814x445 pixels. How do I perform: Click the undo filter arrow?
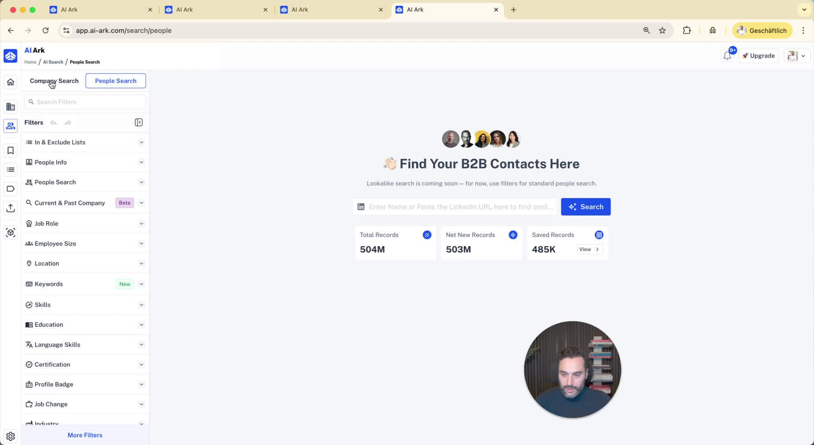(54, 123)
